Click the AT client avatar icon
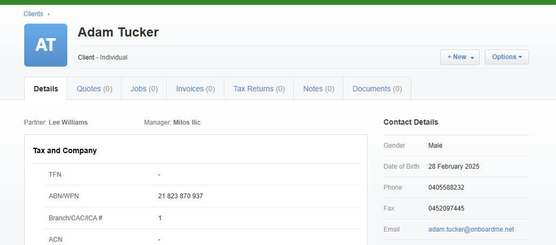 click(x=46, y=45)
